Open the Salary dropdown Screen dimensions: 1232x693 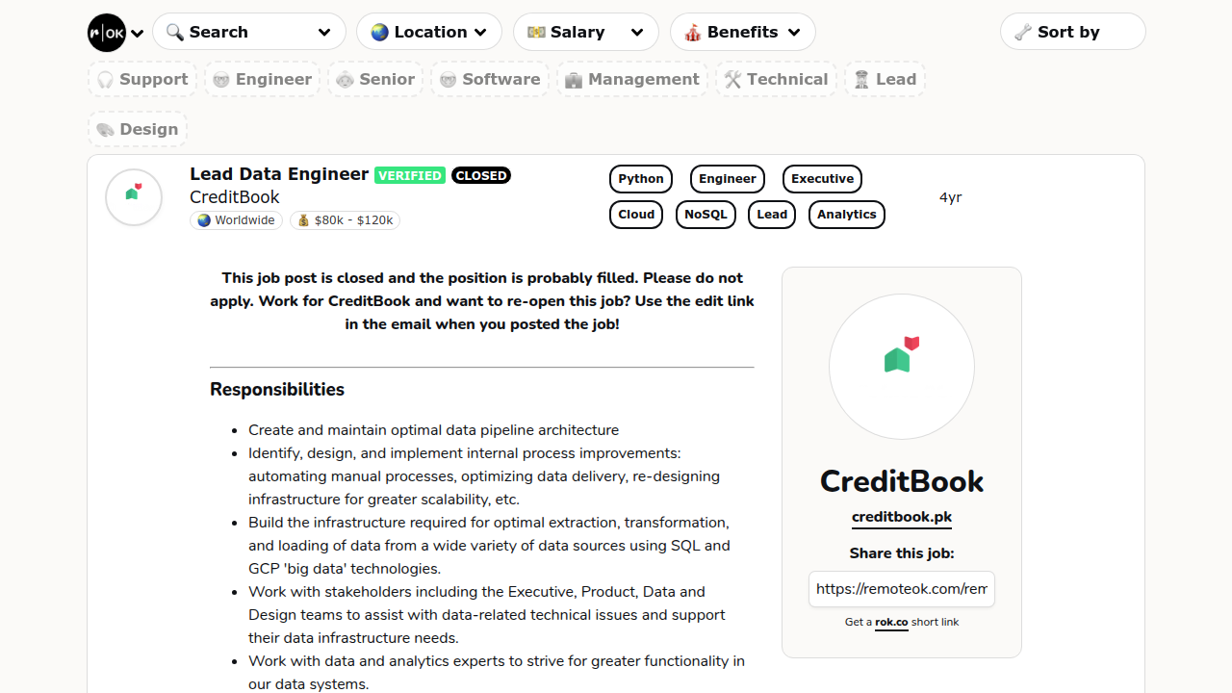coord(585,32)
